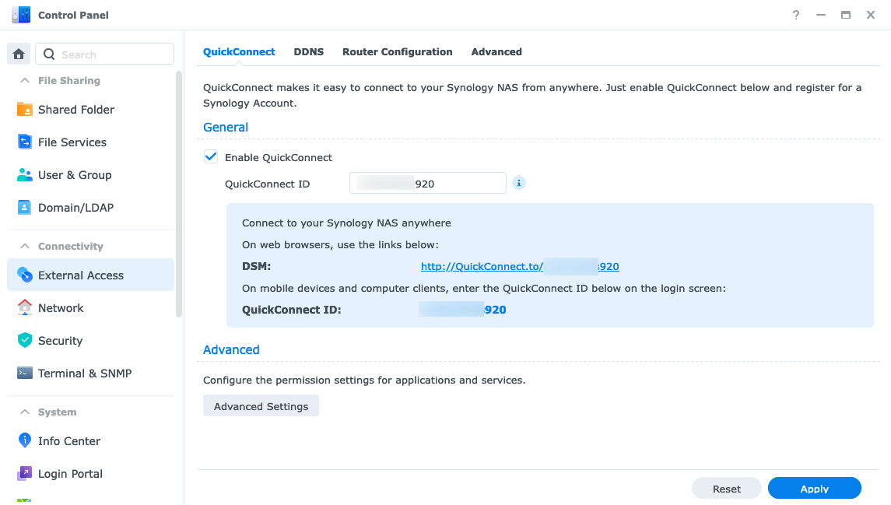Uncheck Enable QuickConnect checkbox
The width and height of the screenshot is (891, 505).
coord(211,157)
